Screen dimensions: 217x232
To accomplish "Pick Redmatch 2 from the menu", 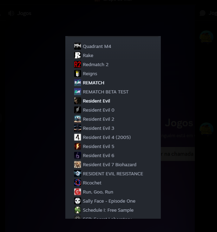I will point(96,64).
